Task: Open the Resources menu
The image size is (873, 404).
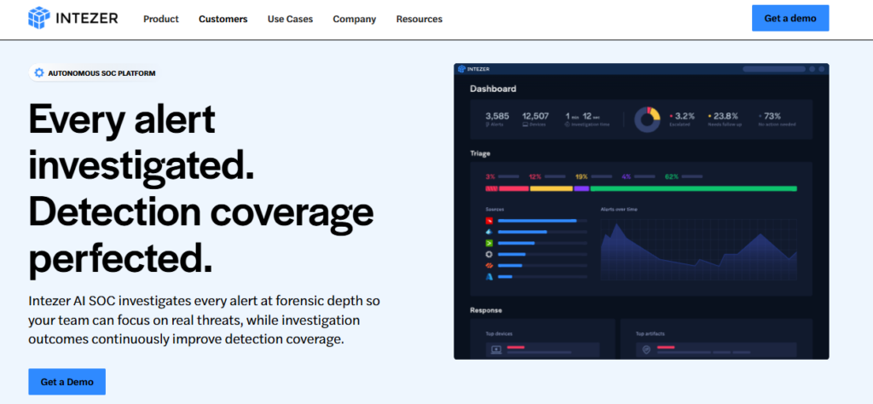Action: coord(419,19)
